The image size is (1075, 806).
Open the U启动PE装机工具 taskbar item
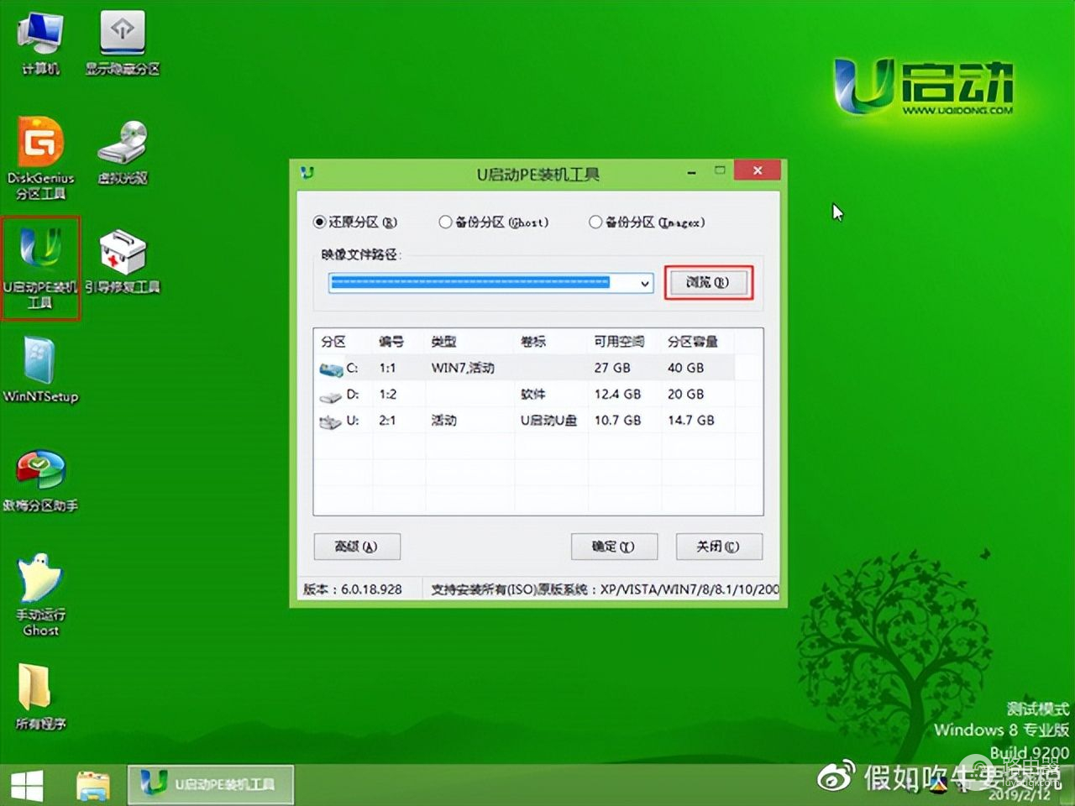210,784
